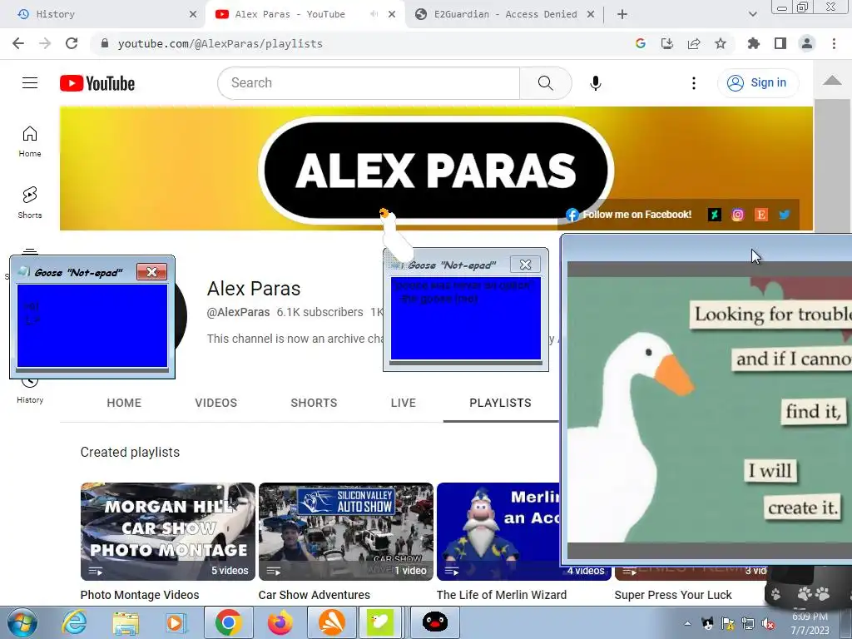
Task: Click the Windows Start button
Action: point(22,622)
